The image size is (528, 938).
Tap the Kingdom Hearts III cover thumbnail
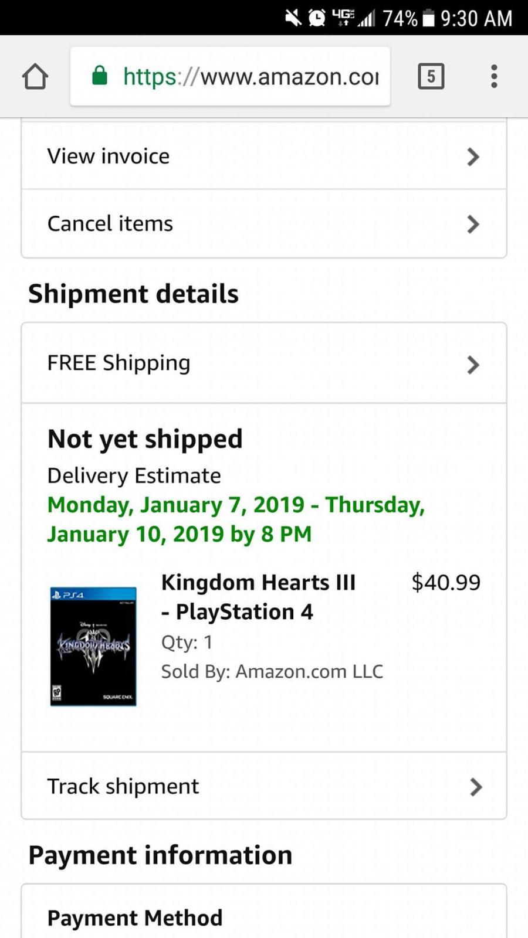[93, 646]
